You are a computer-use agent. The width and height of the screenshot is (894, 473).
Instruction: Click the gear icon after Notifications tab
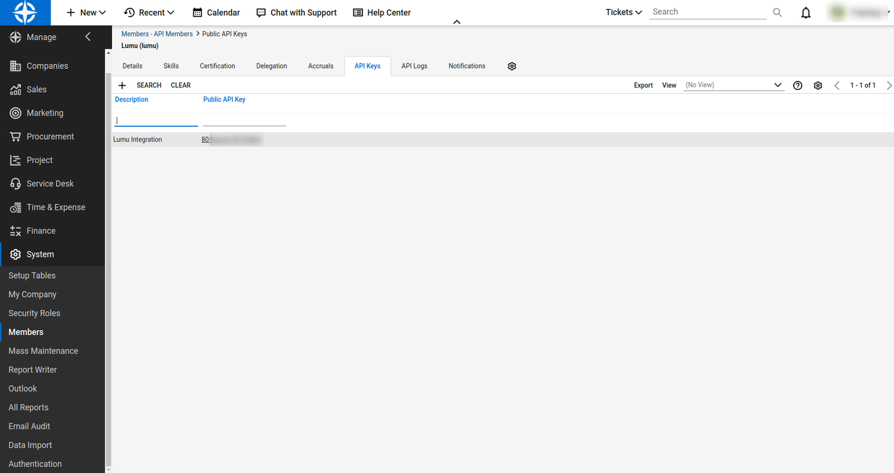point(512,66)
